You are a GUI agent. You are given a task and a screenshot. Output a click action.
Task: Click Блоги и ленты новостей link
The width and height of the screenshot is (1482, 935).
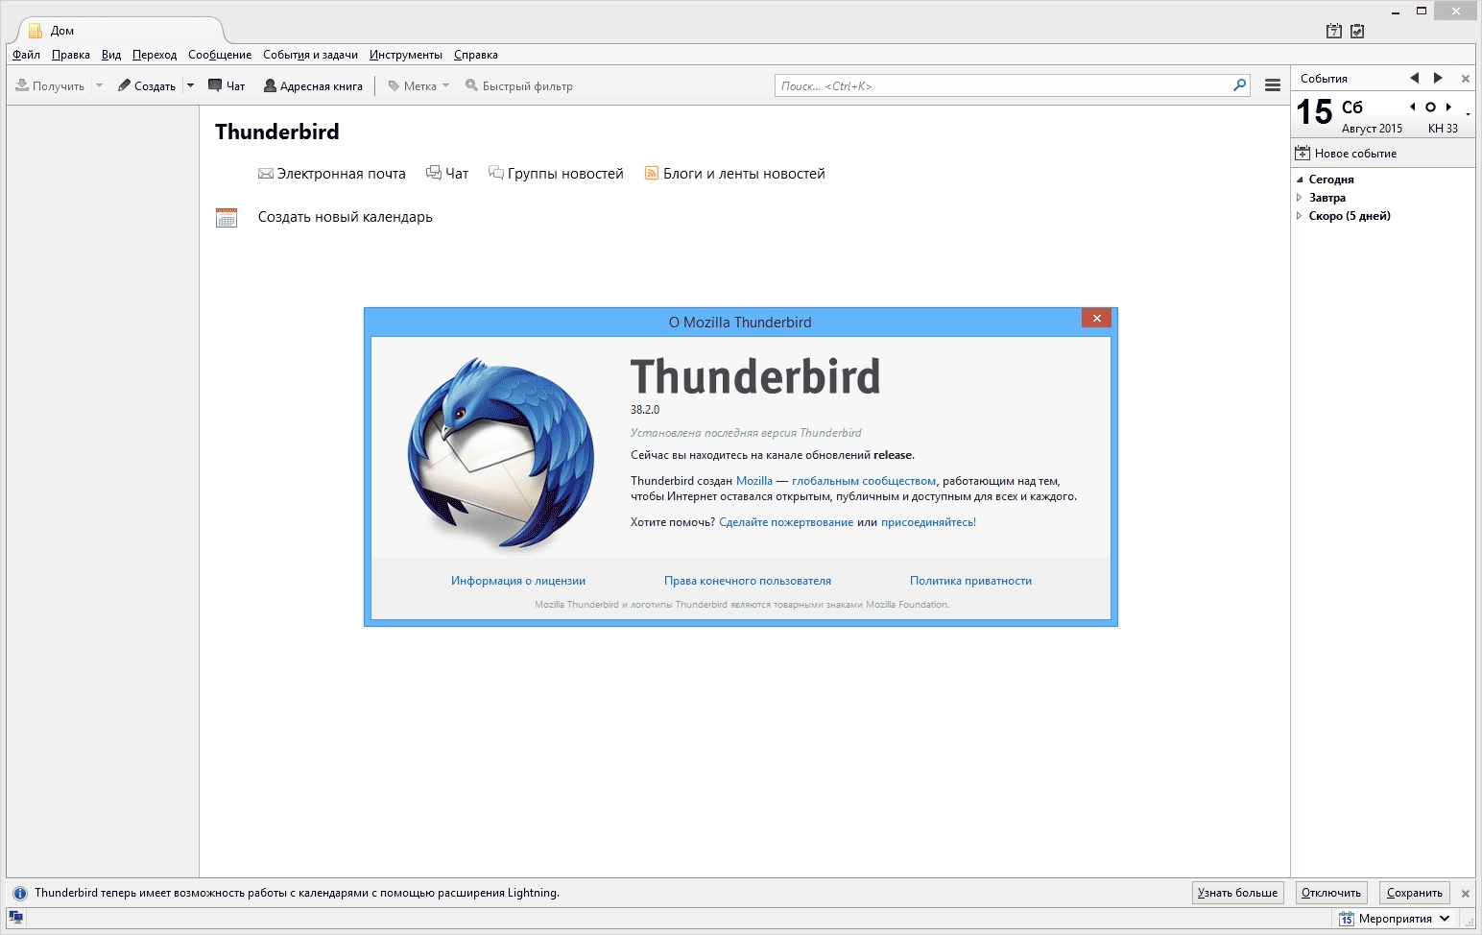[x=734, y=174]
